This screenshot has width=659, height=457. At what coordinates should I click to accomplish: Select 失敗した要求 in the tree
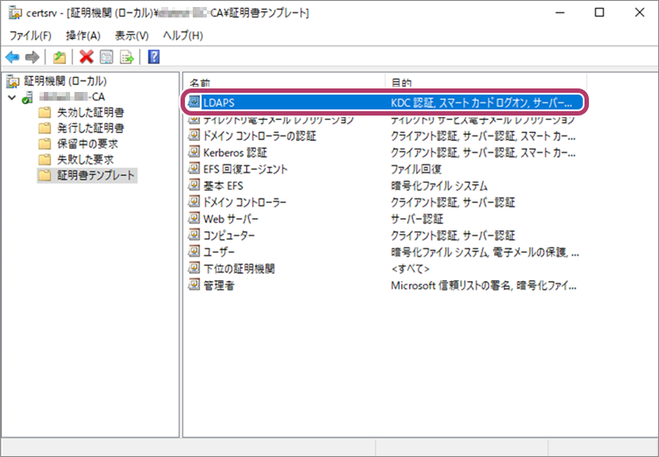(85, 159)
